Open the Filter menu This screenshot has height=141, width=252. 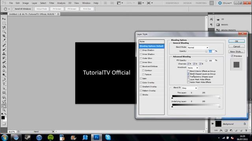[52, 3]
